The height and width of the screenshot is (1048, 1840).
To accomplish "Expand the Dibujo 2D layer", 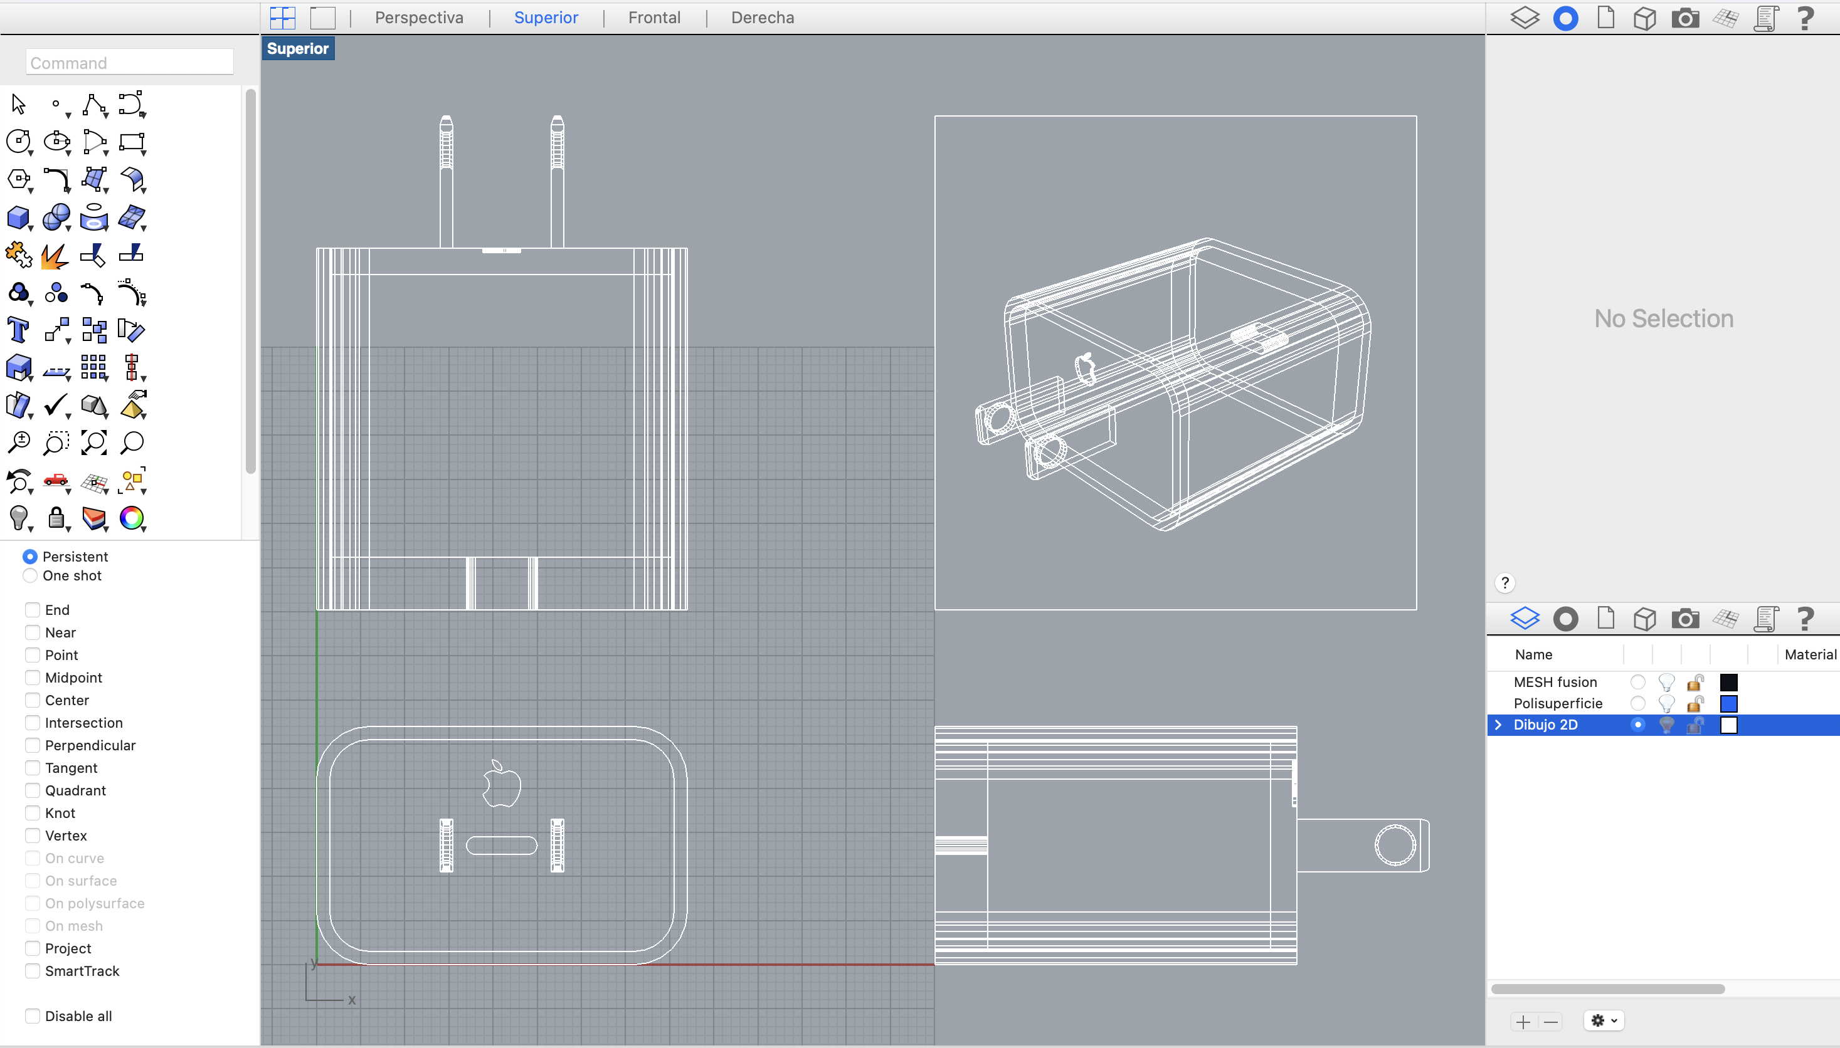I will click(x=1499, y=725).
